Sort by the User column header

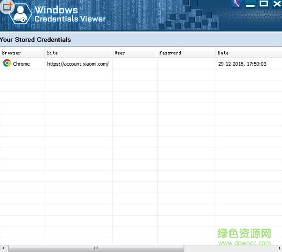[x=134, y=53]
